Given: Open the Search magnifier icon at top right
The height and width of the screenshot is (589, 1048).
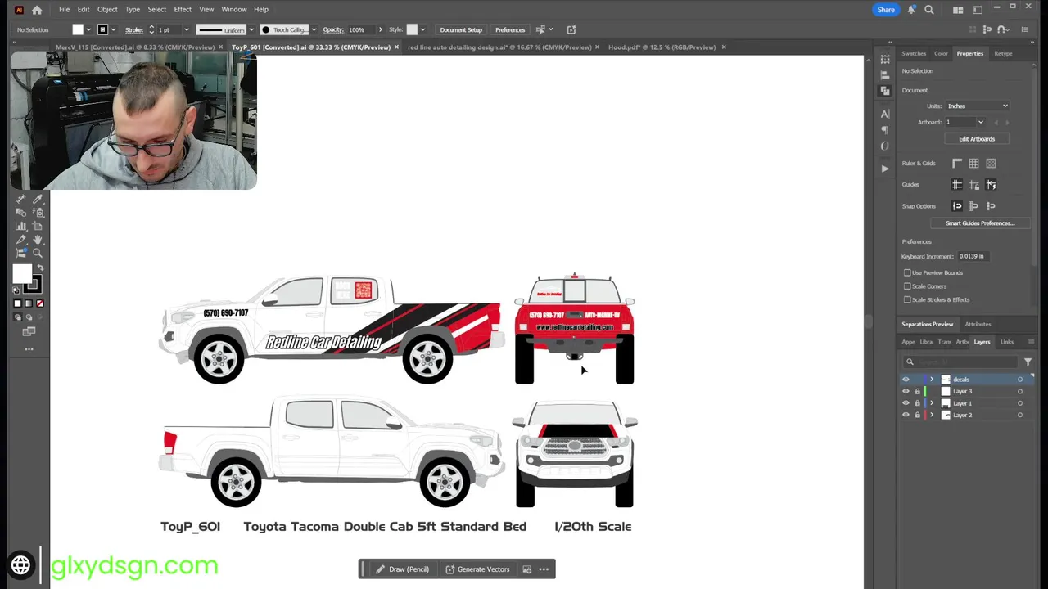Looking at the screenshot, I should click(929, 10).
